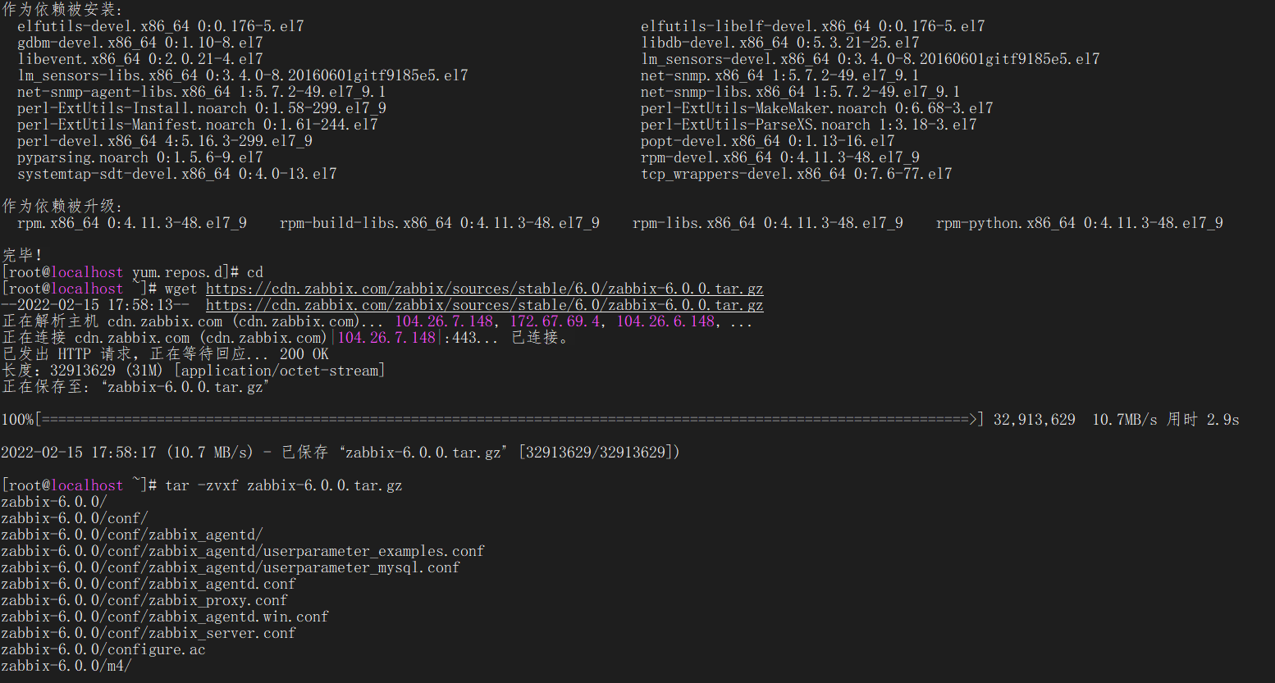The height and width of the screenshot is (683, 1275).
Task: Click the [root@localhost yum.repos.d]# cd prompt
Action: [x=132, y=272]
